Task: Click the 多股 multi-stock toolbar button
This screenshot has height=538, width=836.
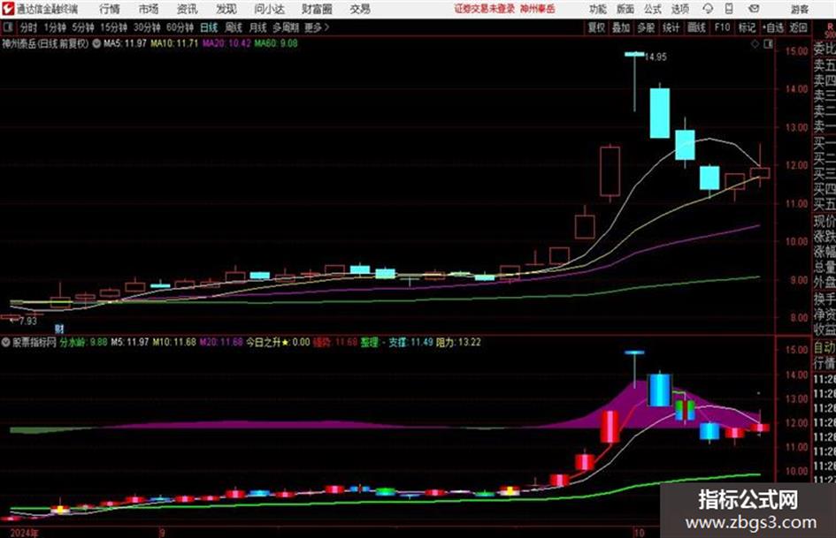Action: tap(646, 27)
